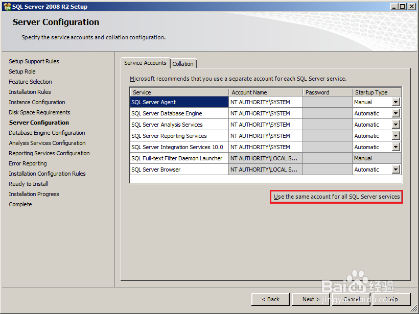Screen dimensions: 419x314
Task: Switch to the Service Accounts tab
Action: tap(145, 63)
